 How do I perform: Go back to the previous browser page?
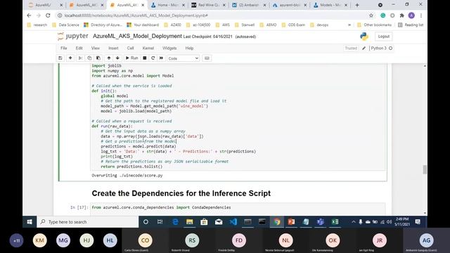coord(29,15)
